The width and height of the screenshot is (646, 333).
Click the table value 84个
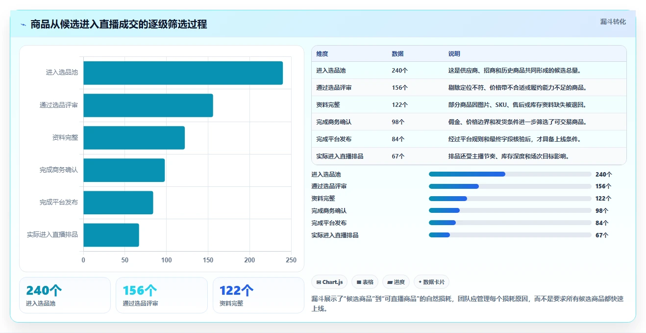click(x=398, y=139)
